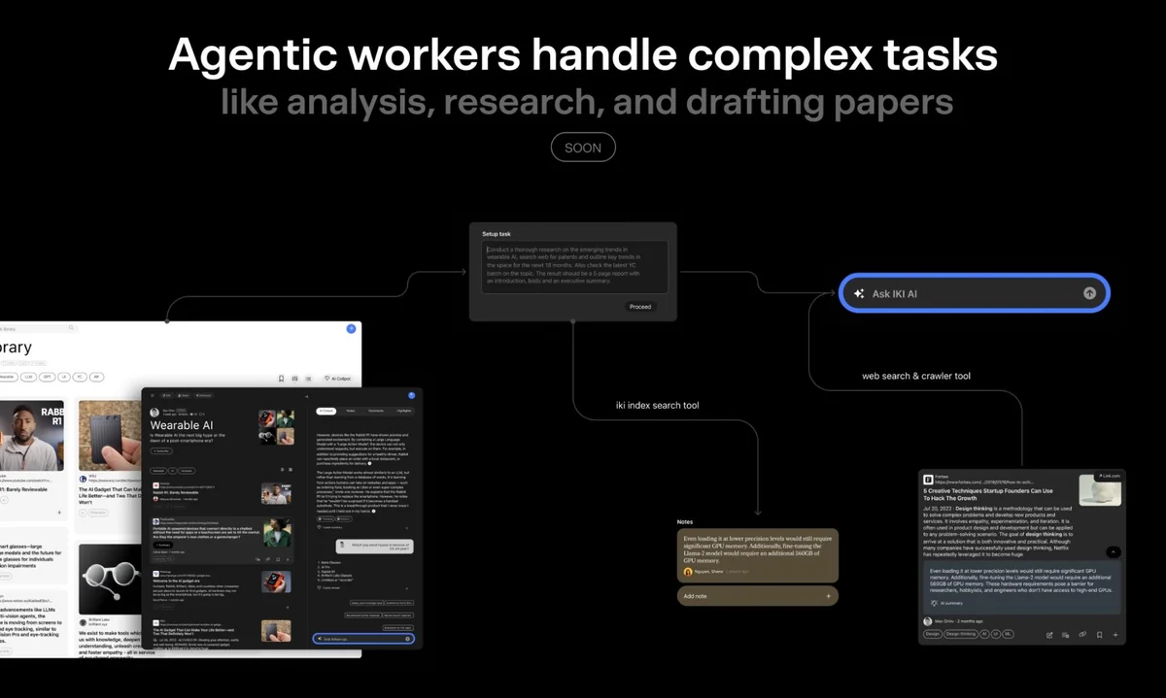The width and height of the screenshot is (1166, 698).
Task: Select the UI filter chip in Library
Action: coord(63,377)
